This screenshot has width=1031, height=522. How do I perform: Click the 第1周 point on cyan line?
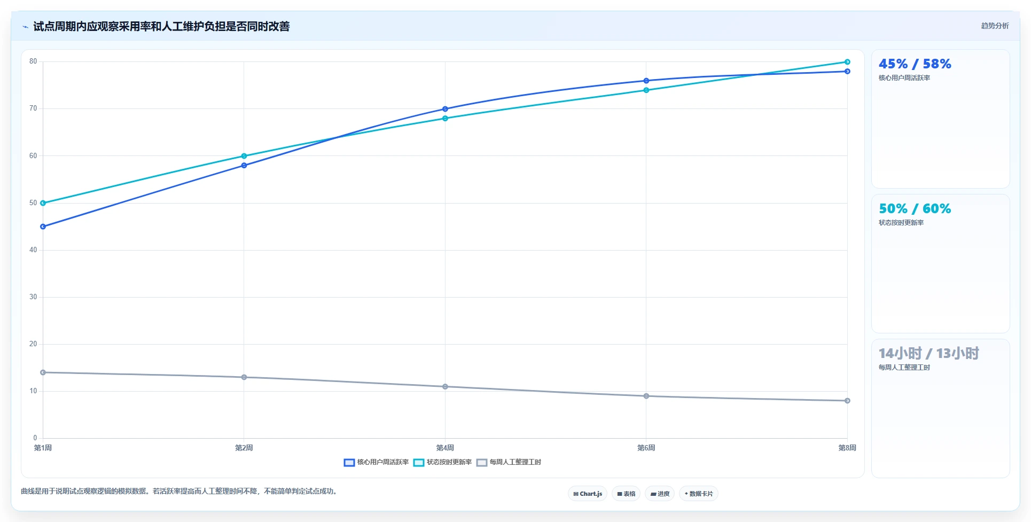[x=43, y=203]
